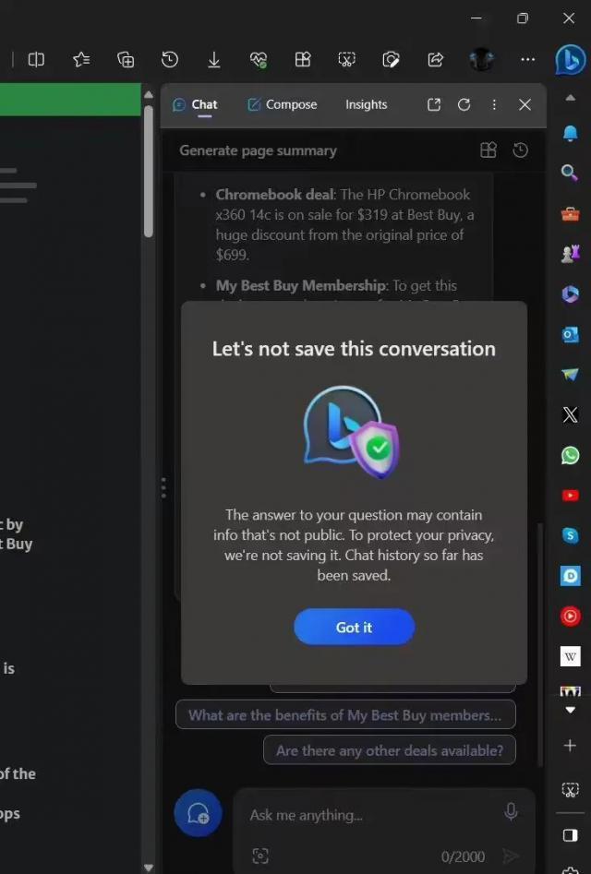Open the chat pane three-dot menu
Viewport: 591px width, 874px height.
(494, 104)
